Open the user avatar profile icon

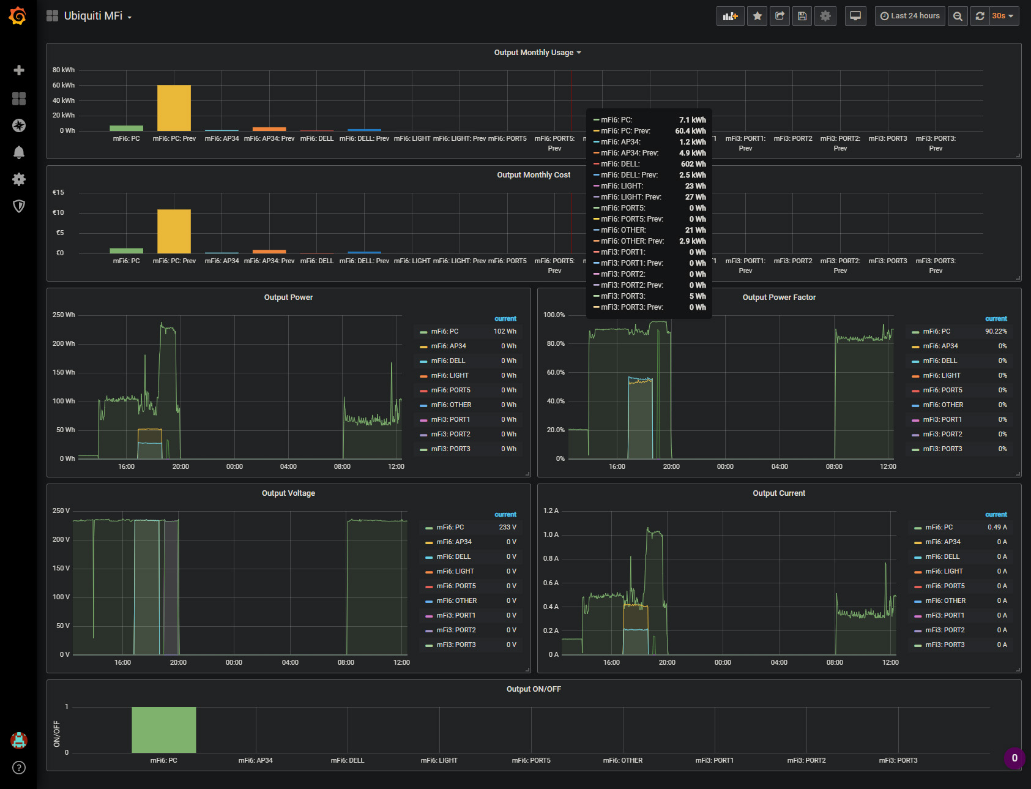point(19,740)
